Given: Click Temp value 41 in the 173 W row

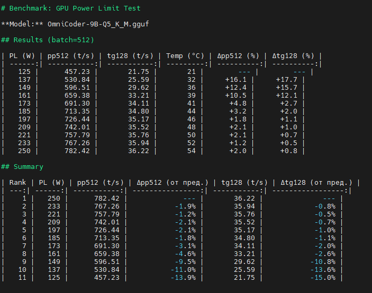Looking at the screenshot, I should [x=192, y=103].
